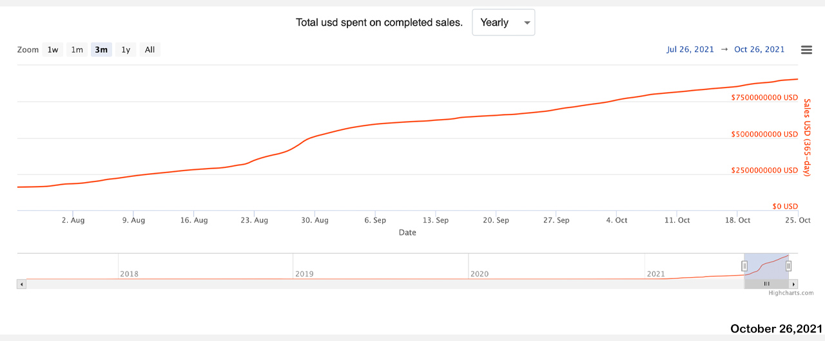
Task: Click the scrollbar thumb grip
Action: pyautogui.click(x=767, y=284)
